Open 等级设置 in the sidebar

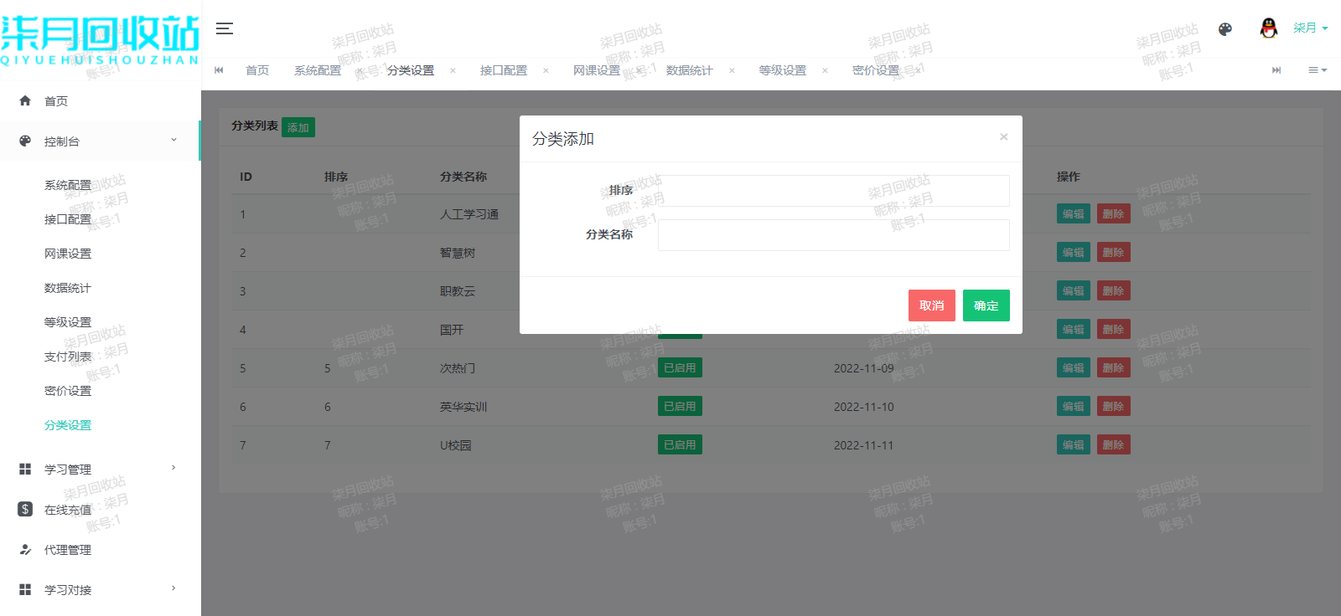68,322
